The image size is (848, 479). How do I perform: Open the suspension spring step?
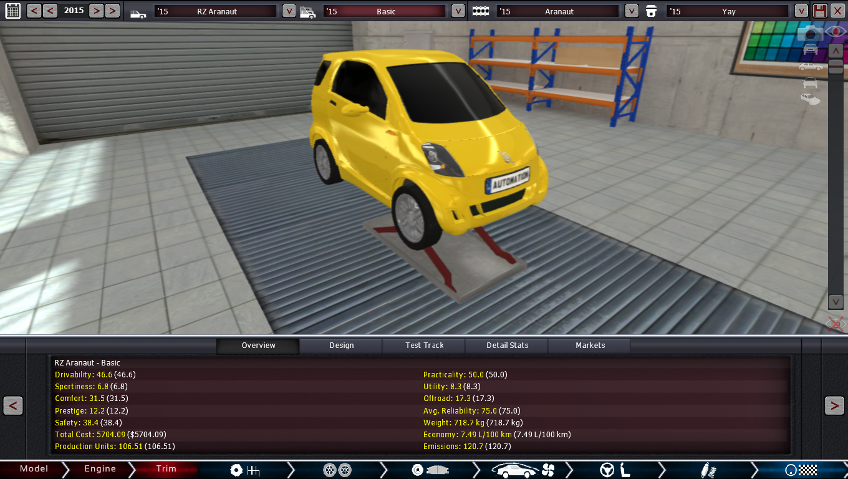[709, 470]
